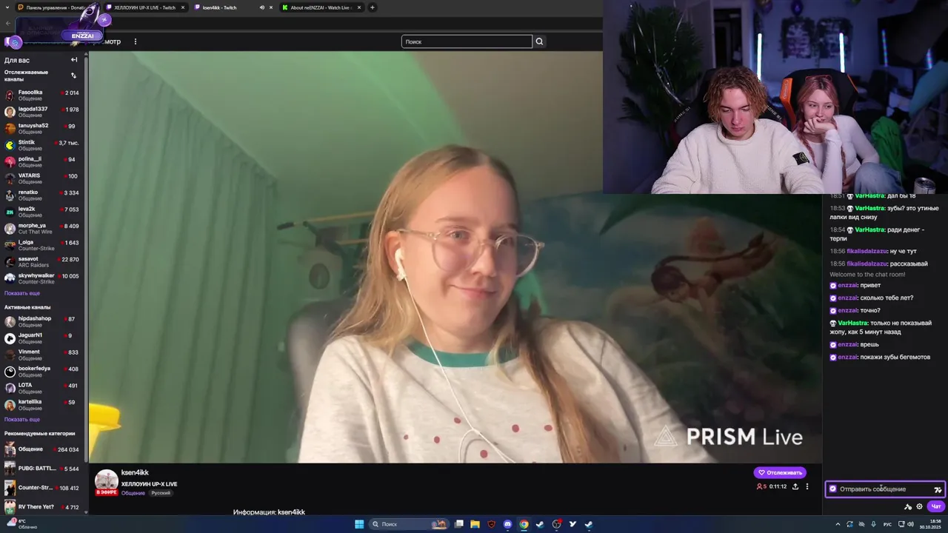
Task: Select polina__ll channel in sidebar
Action: coord(41,162)
